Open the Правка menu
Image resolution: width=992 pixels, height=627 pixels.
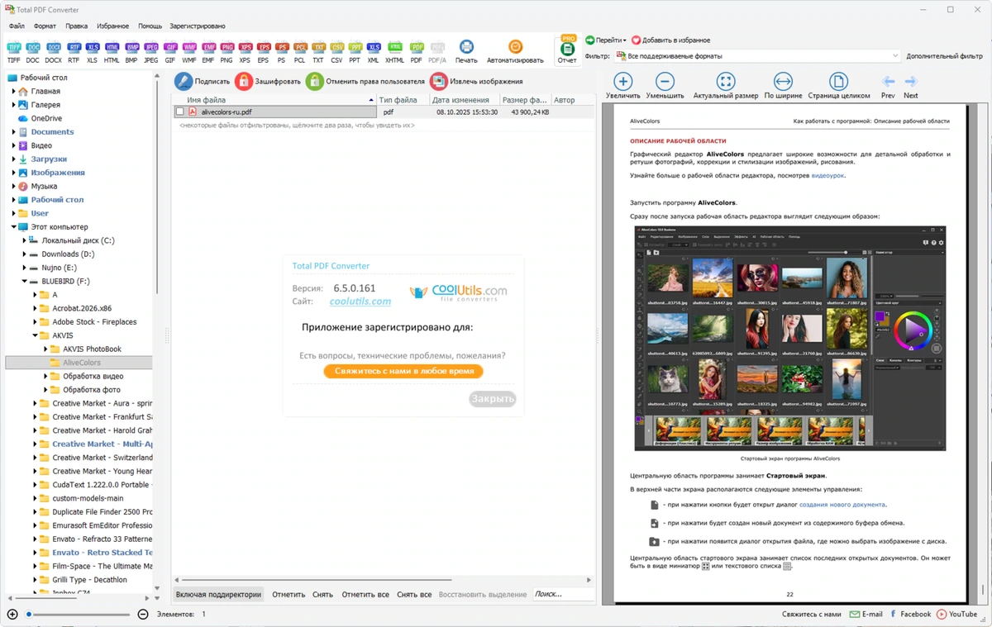click(76, 26)
